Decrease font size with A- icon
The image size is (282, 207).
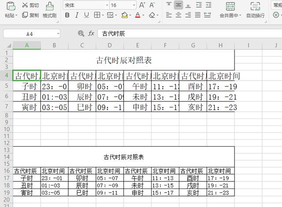click(x=152, y=5)
